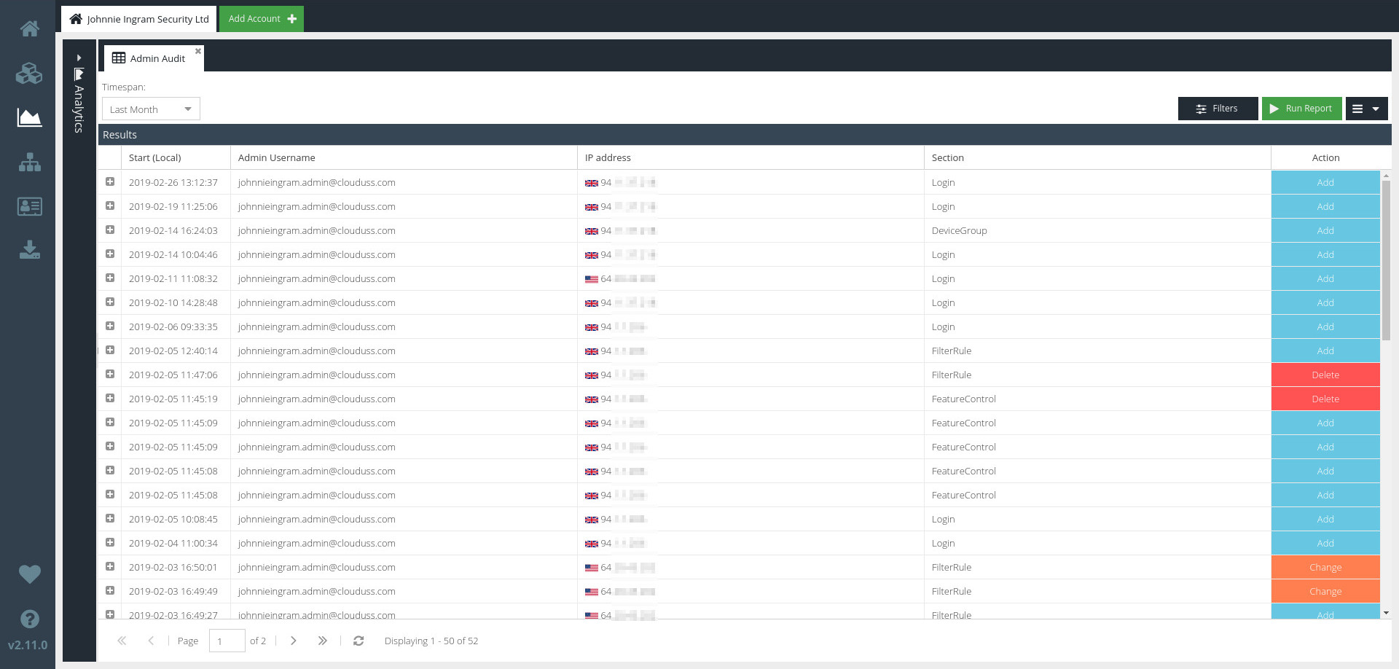Screen dimensions: 1399x669
Task: Open the network hierarchy sidebar icon
Action: coord(29,162)
